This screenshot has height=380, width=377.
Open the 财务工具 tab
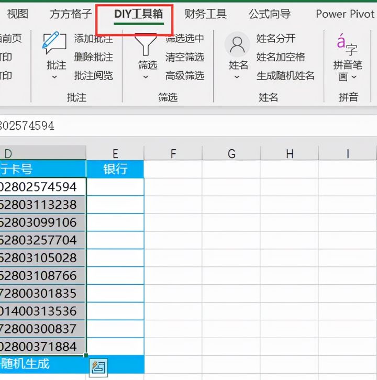206,14
